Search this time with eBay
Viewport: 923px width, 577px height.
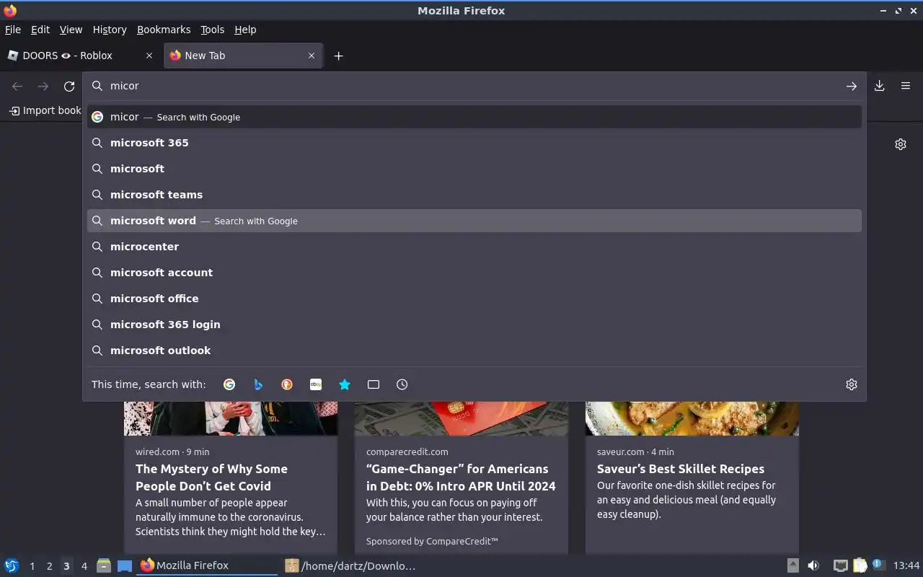tap(316, 384)
